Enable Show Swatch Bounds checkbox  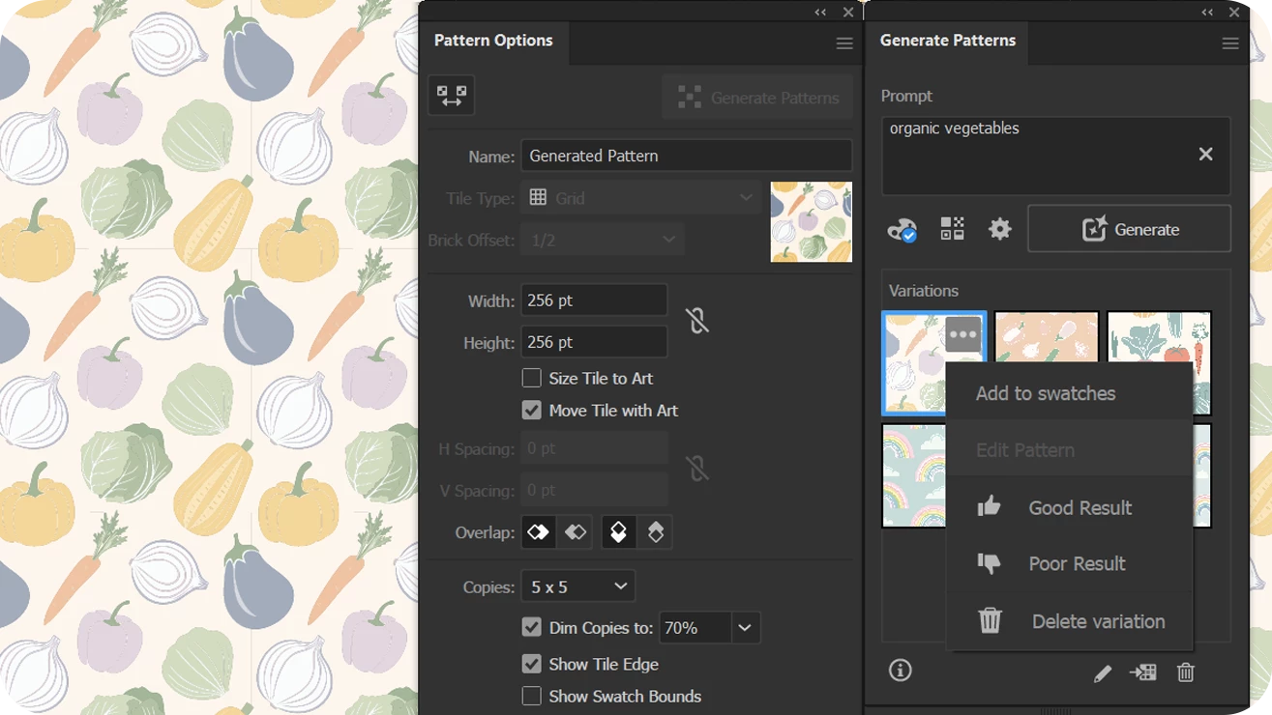[x=531, y=696]
